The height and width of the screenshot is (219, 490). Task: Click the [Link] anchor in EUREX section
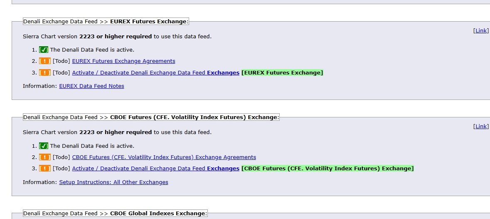(x=481, y=30)
